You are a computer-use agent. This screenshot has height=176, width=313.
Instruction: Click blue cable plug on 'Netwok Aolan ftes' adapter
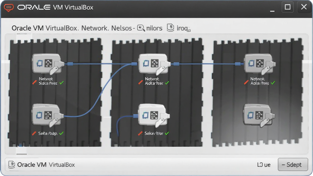coord(238,64)
